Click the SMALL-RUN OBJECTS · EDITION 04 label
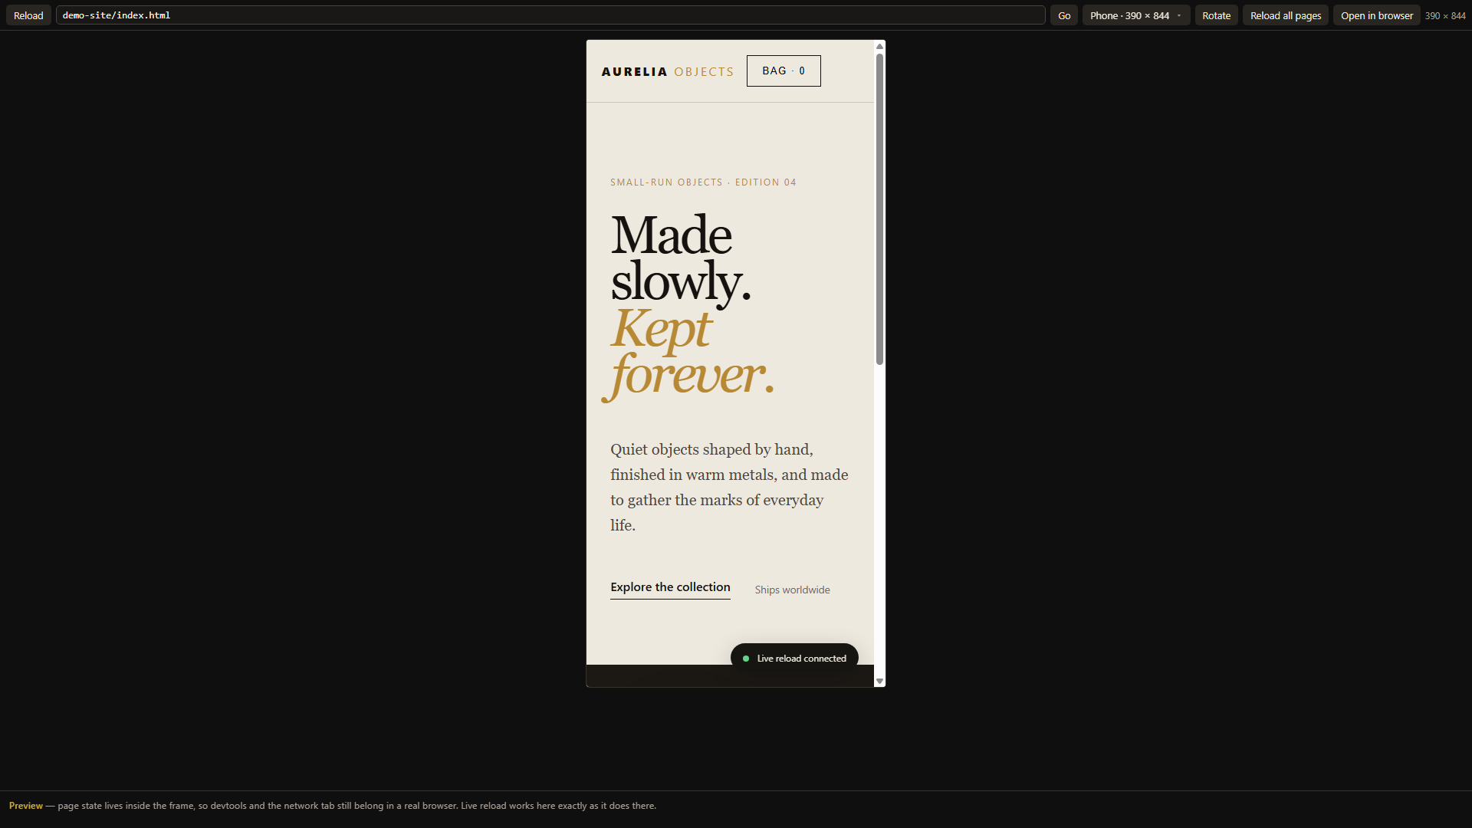Screen dimensions: 1472x828 tap(703, 182)
